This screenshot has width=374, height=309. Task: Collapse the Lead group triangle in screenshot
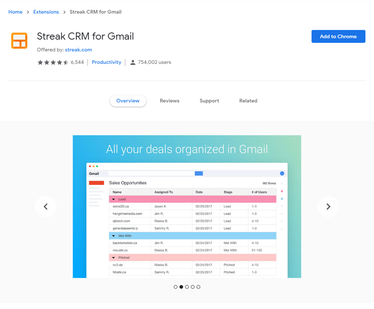(x=114, y=199)
